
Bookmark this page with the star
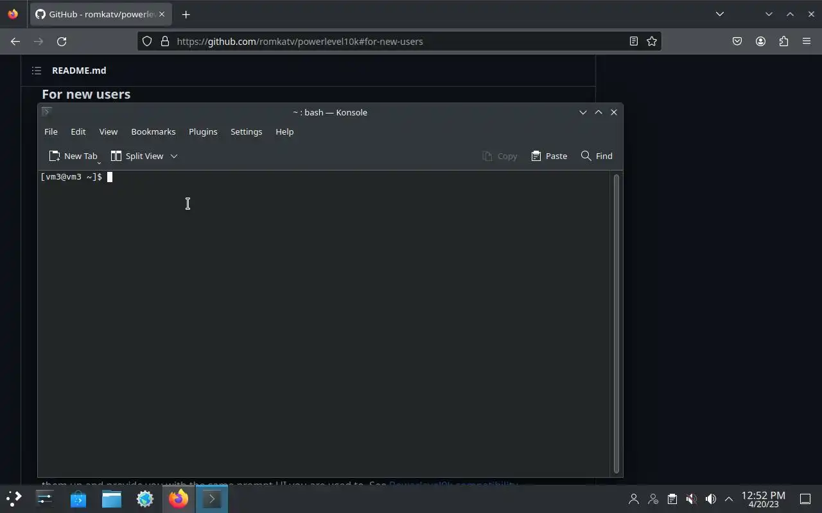[652, 41]
